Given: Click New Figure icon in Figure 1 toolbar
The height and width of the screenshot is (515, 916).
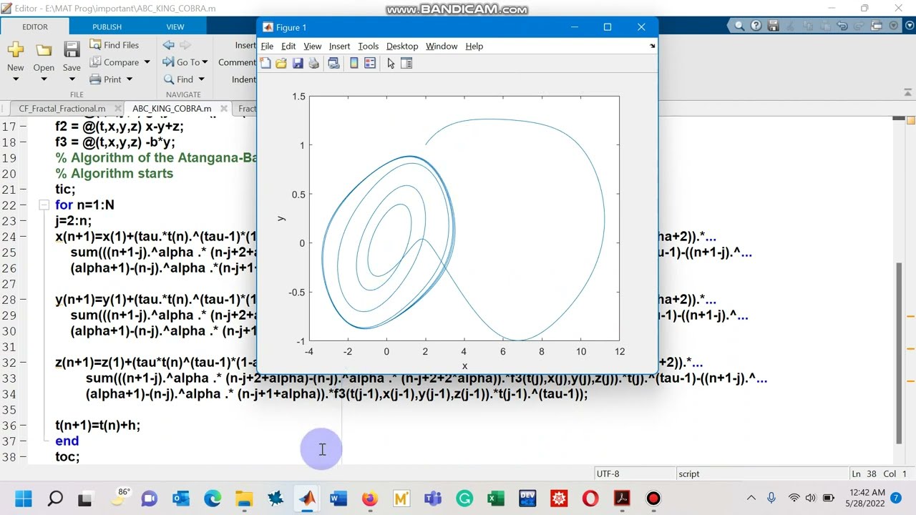Looking at the screenshot, I should 265,64.
